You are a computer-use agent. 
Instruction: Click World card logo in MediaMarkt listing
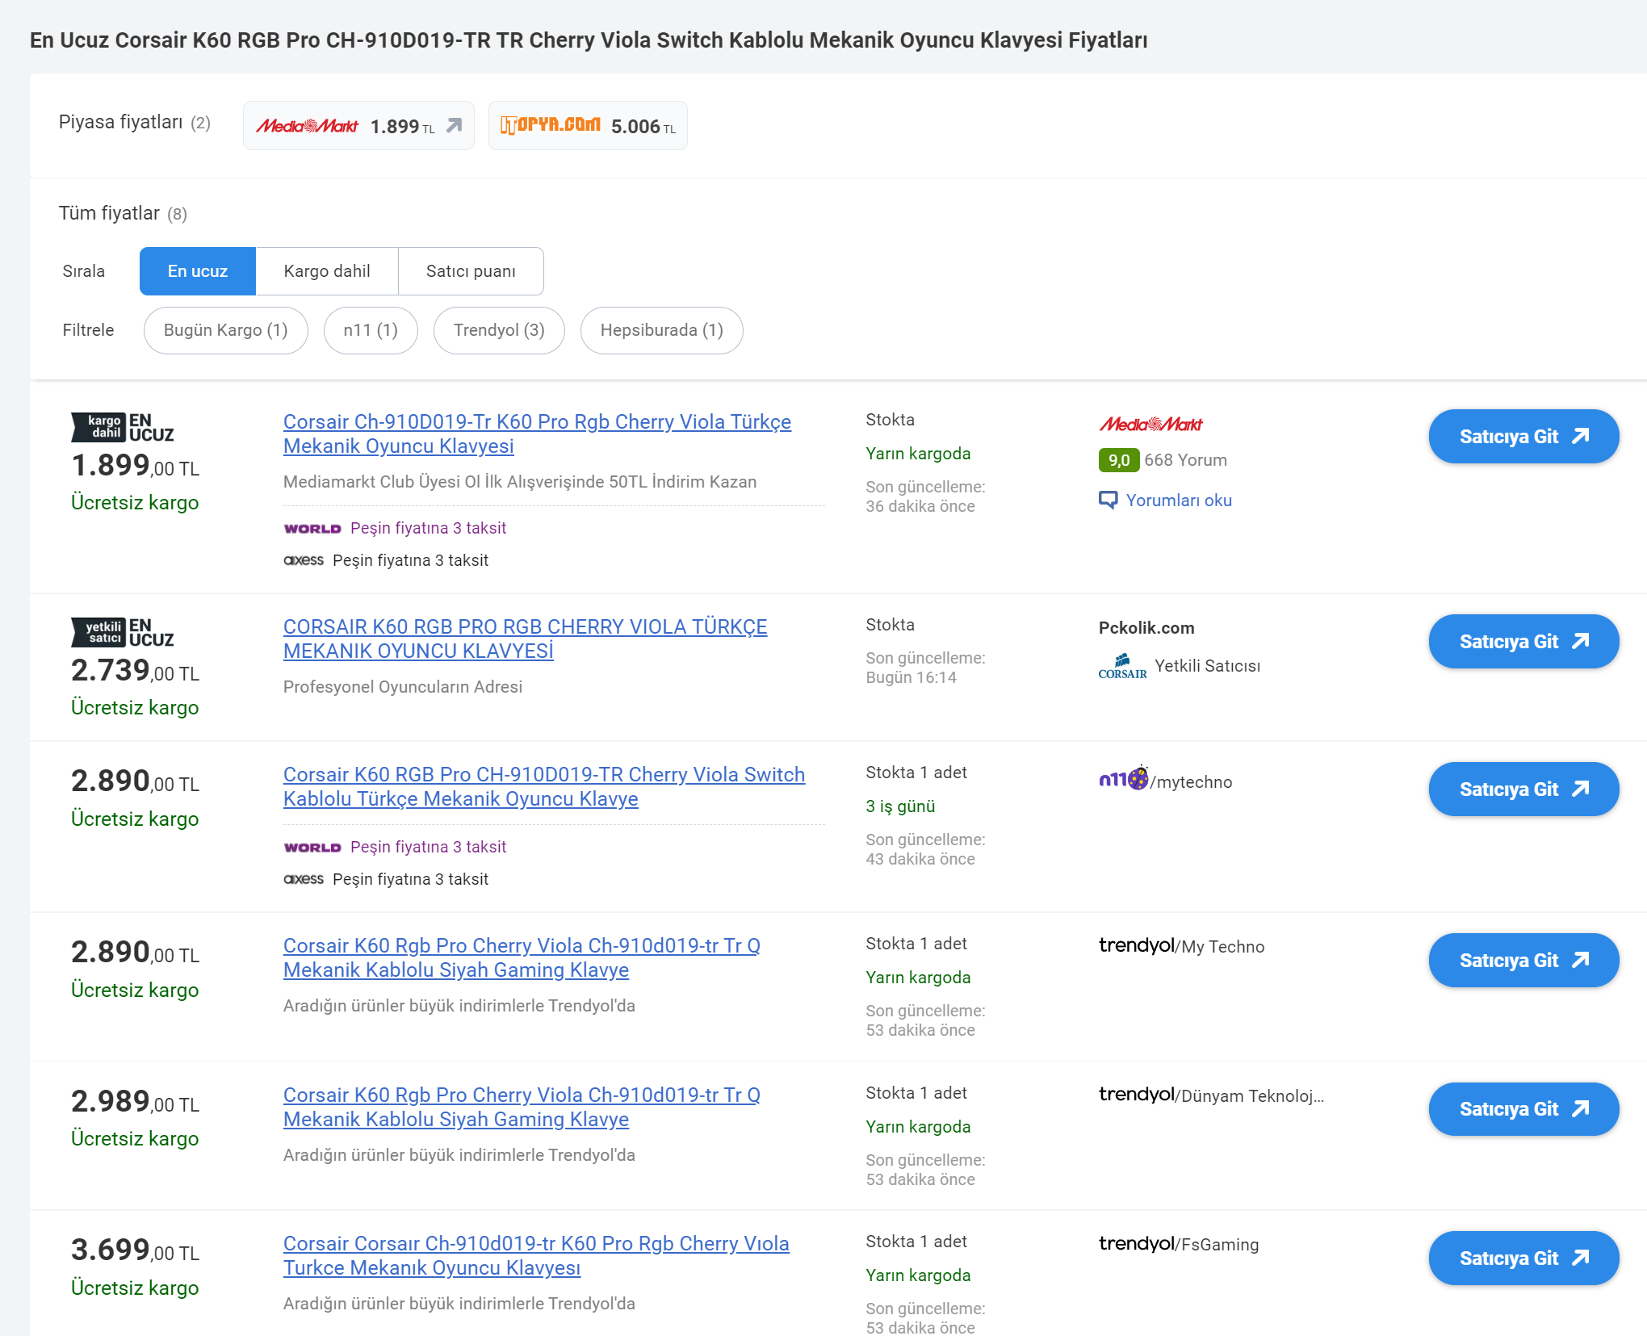click(x=312, y=529)
